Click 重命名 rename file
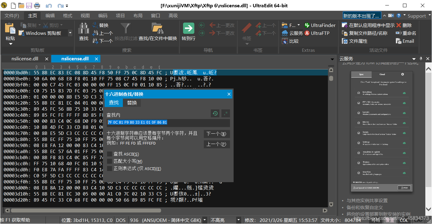 pyautogui.click(x=406, y=33)
